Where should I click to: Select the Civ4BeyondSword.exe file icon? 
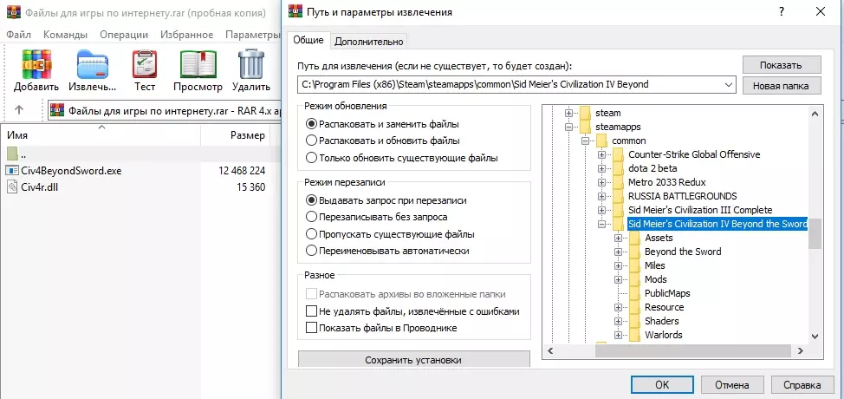pos(12,171)
